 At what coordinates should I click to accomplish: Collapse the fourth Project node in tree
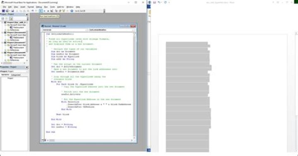2,53
